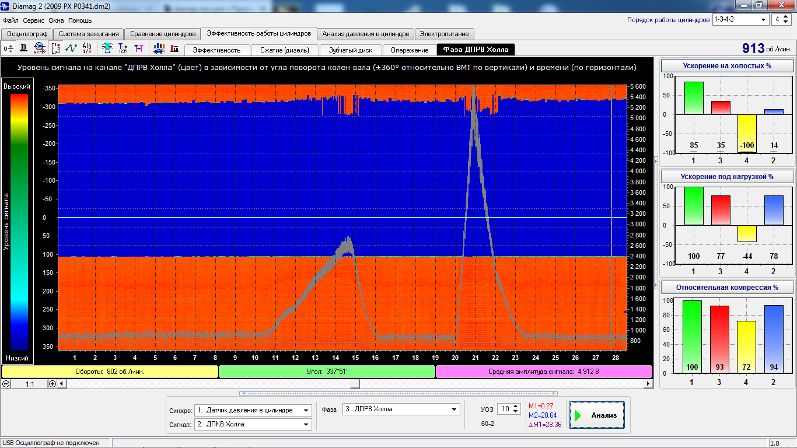Viewport: 797px width, 448px height.
Task: Click the cyan horizontal zero-angle line
Action: click(x=342, y=218)
